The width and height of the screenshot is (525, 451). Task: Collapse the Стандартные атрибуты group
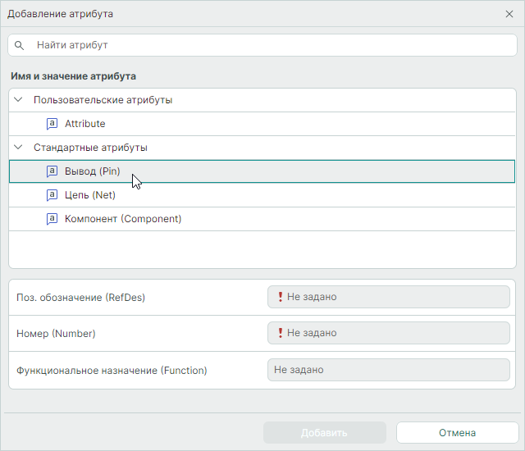pos(19,148)
